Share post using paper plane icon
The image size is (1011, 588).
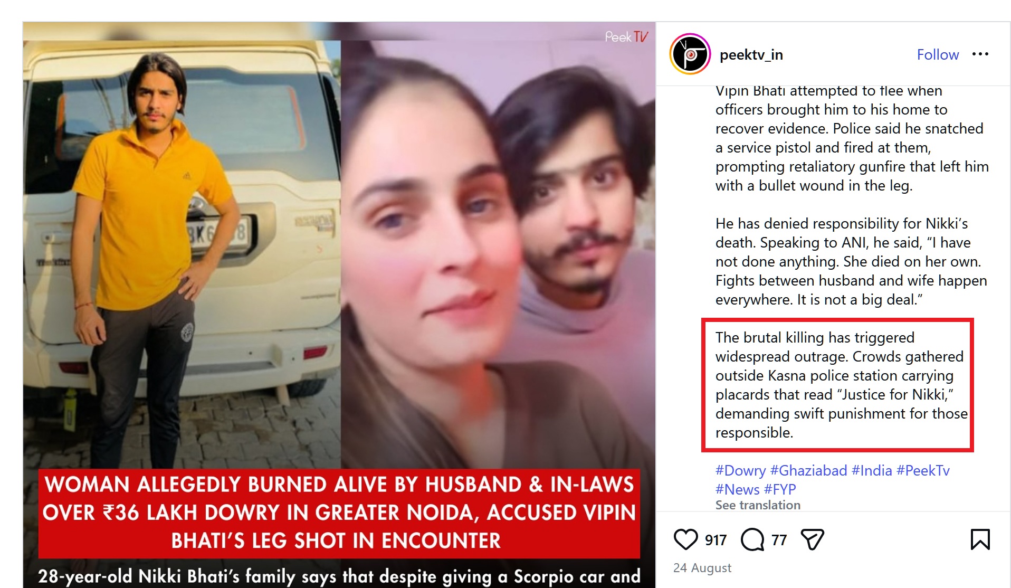pyautogui.click(x=812, y=539)
